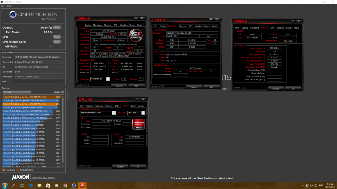
Task: Click AMD A8-6600K name field in CPU-Z
Action: coord(109,31)
